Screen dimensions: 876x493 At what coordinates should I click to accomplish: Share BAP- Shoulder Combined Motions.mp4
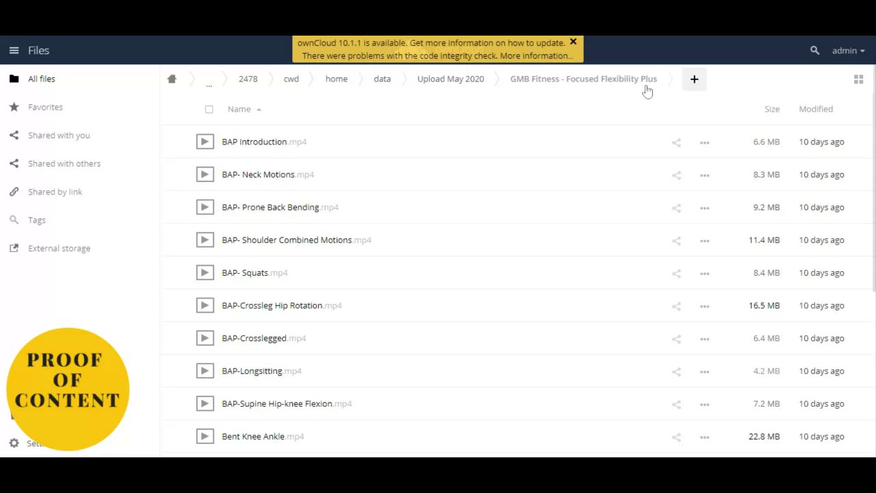(x=676, y=241)
